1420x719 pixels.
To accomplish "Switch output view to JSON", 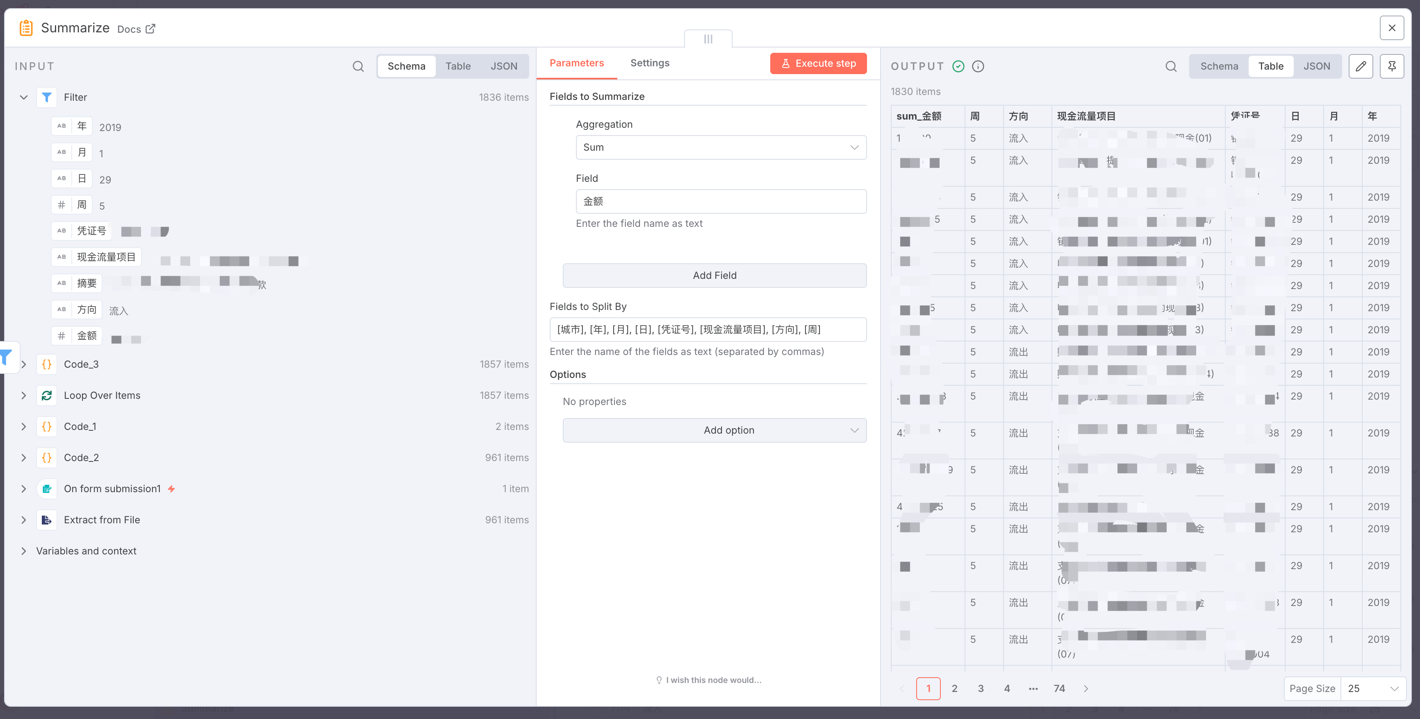I will coord(1316,66).
